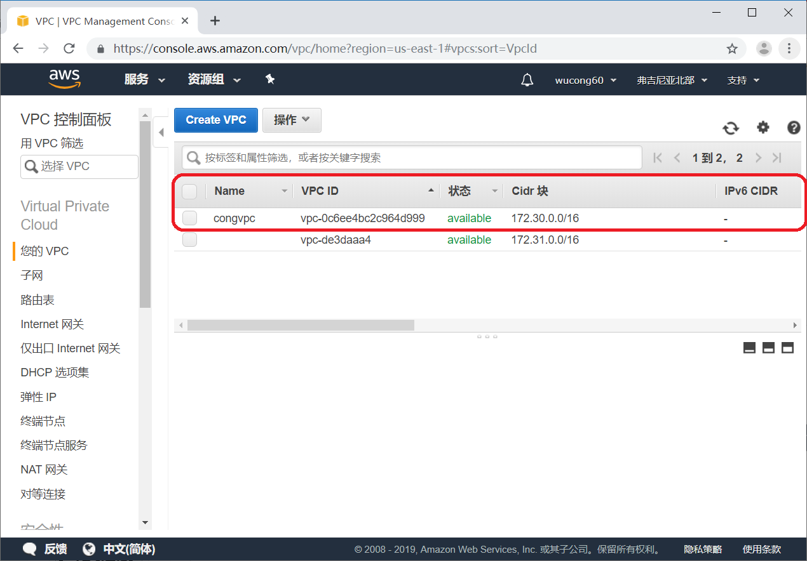Screen dimensions: 807x561
Task: Refresh the VPC list
Action: pyautogui.click(x=731, y=127)
